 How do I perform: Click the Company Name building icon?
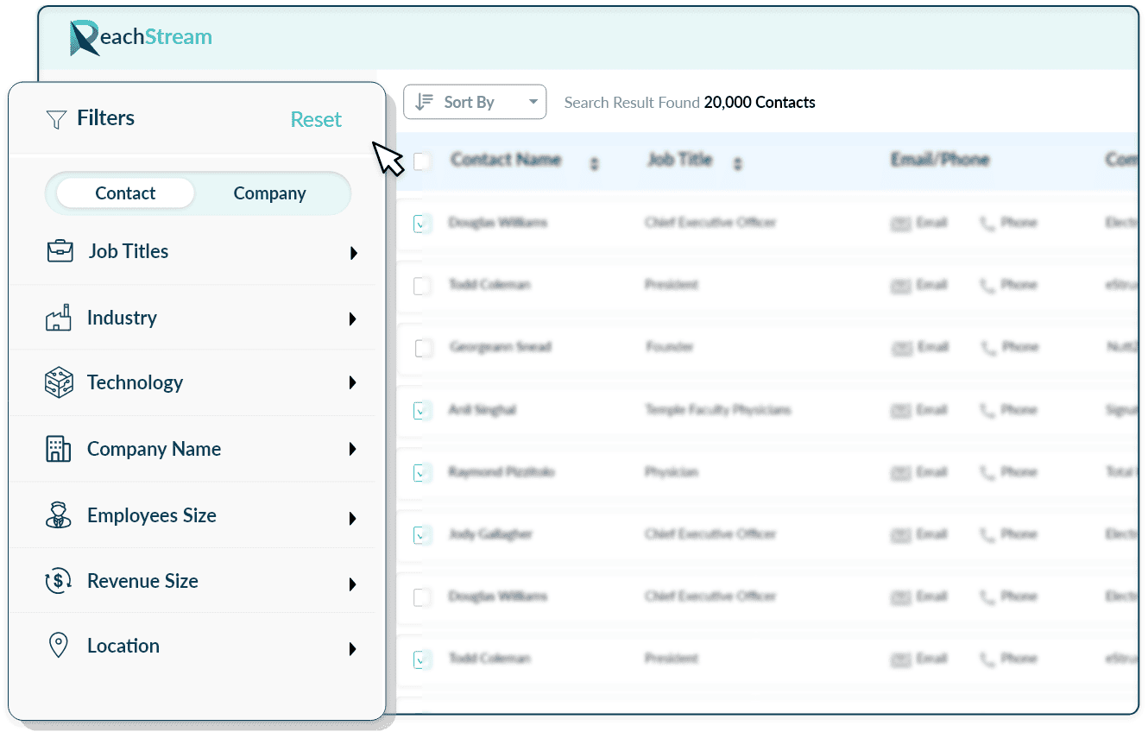58,449
